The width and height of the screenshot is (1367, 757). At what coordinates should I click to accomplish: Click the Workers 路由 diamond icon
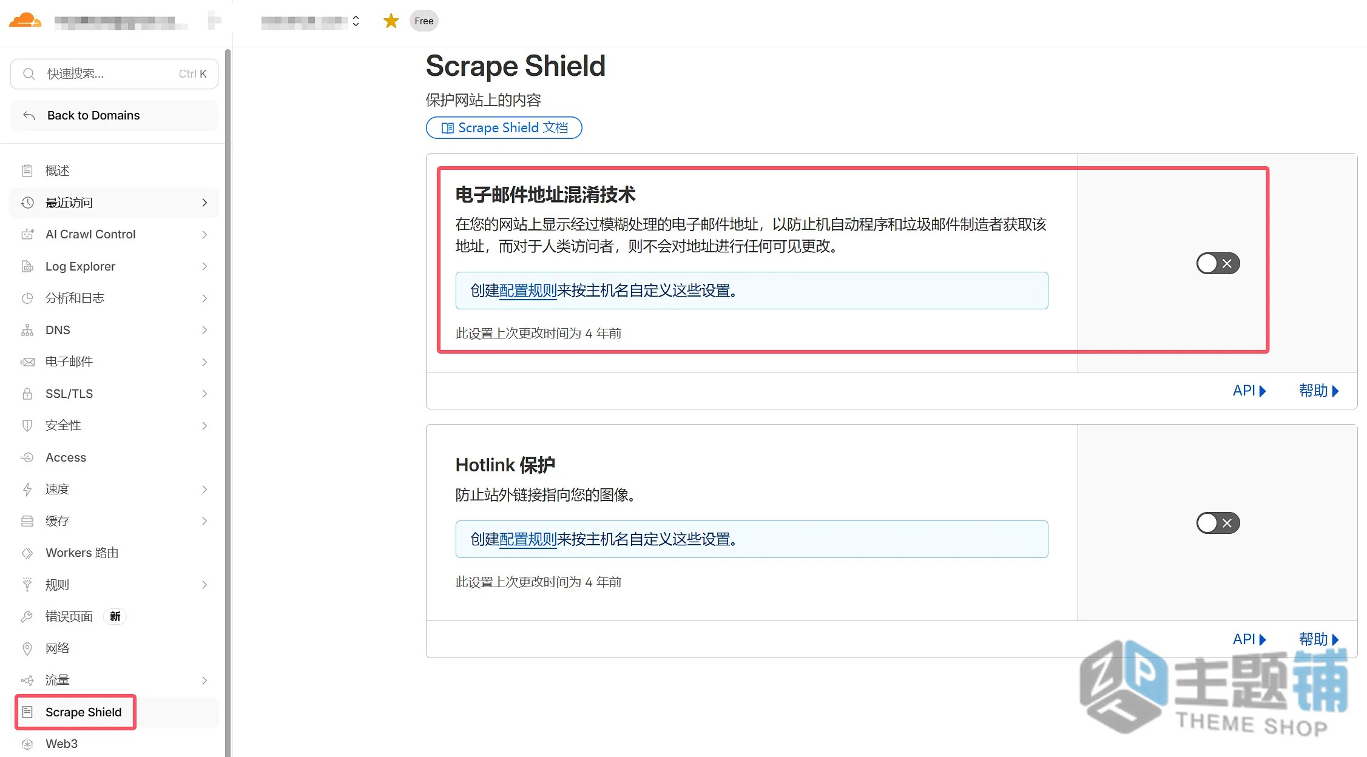(27, 553)
